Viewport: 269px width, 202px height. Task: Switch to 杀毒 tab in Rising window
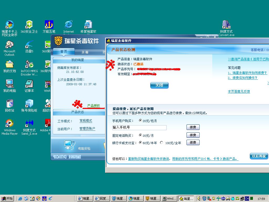pos(85,52)
